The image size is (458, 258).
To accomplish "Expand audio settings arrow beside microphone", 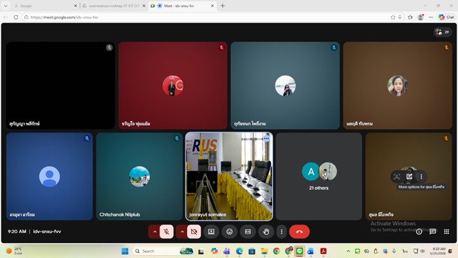I will 154,232.
